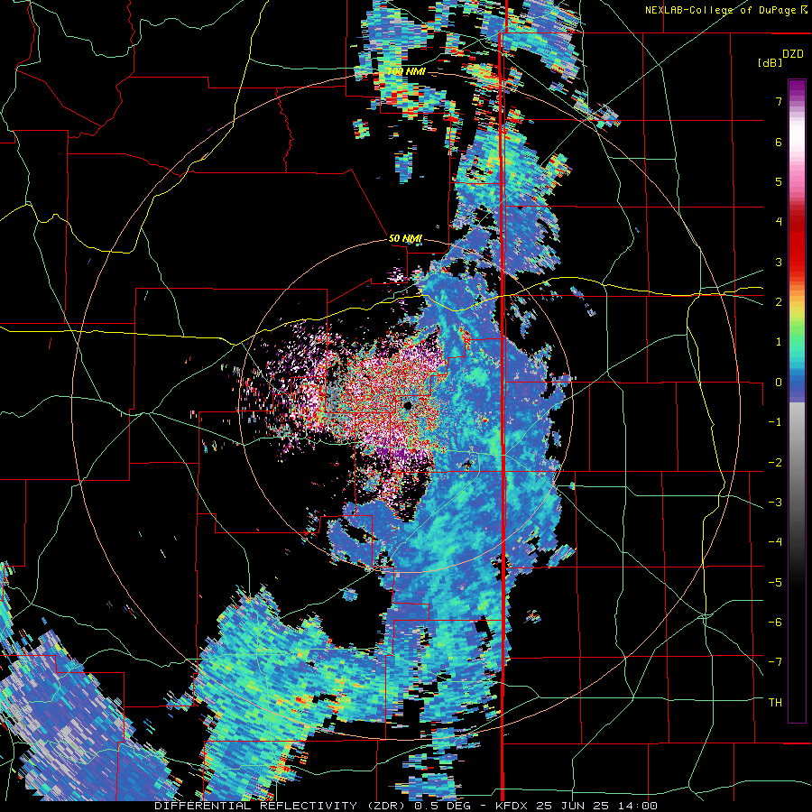Image resolution: width=812 pixels, height=812 pixels.
Task: Click the 3 value on the scale
Action: pyautogui.click(x=779, y=262)
